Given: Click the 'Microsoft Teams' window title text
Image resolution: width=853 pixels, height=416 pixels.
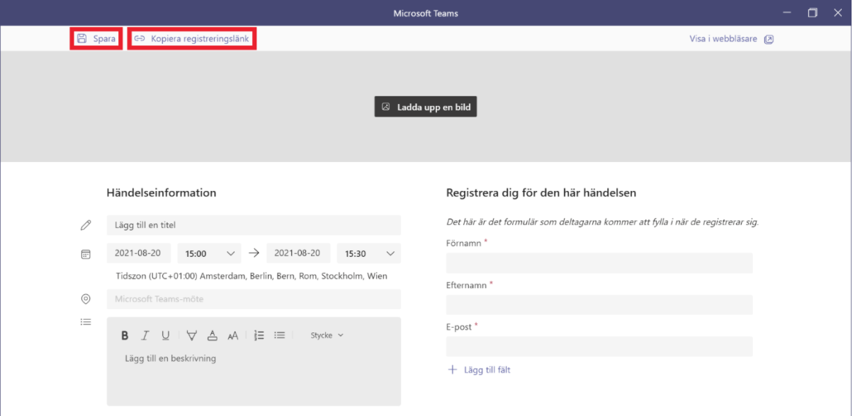Looking at the screenshot, I should 426,13.
